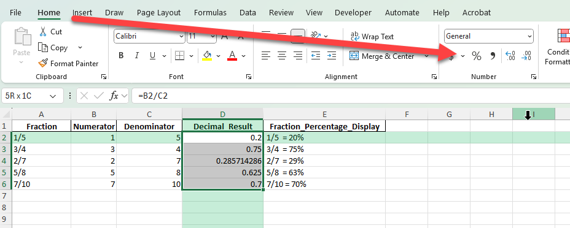Screen dimensions: 570x228
Task: Open the Alignment settings dialog launcher
Action: click(434, 77)
